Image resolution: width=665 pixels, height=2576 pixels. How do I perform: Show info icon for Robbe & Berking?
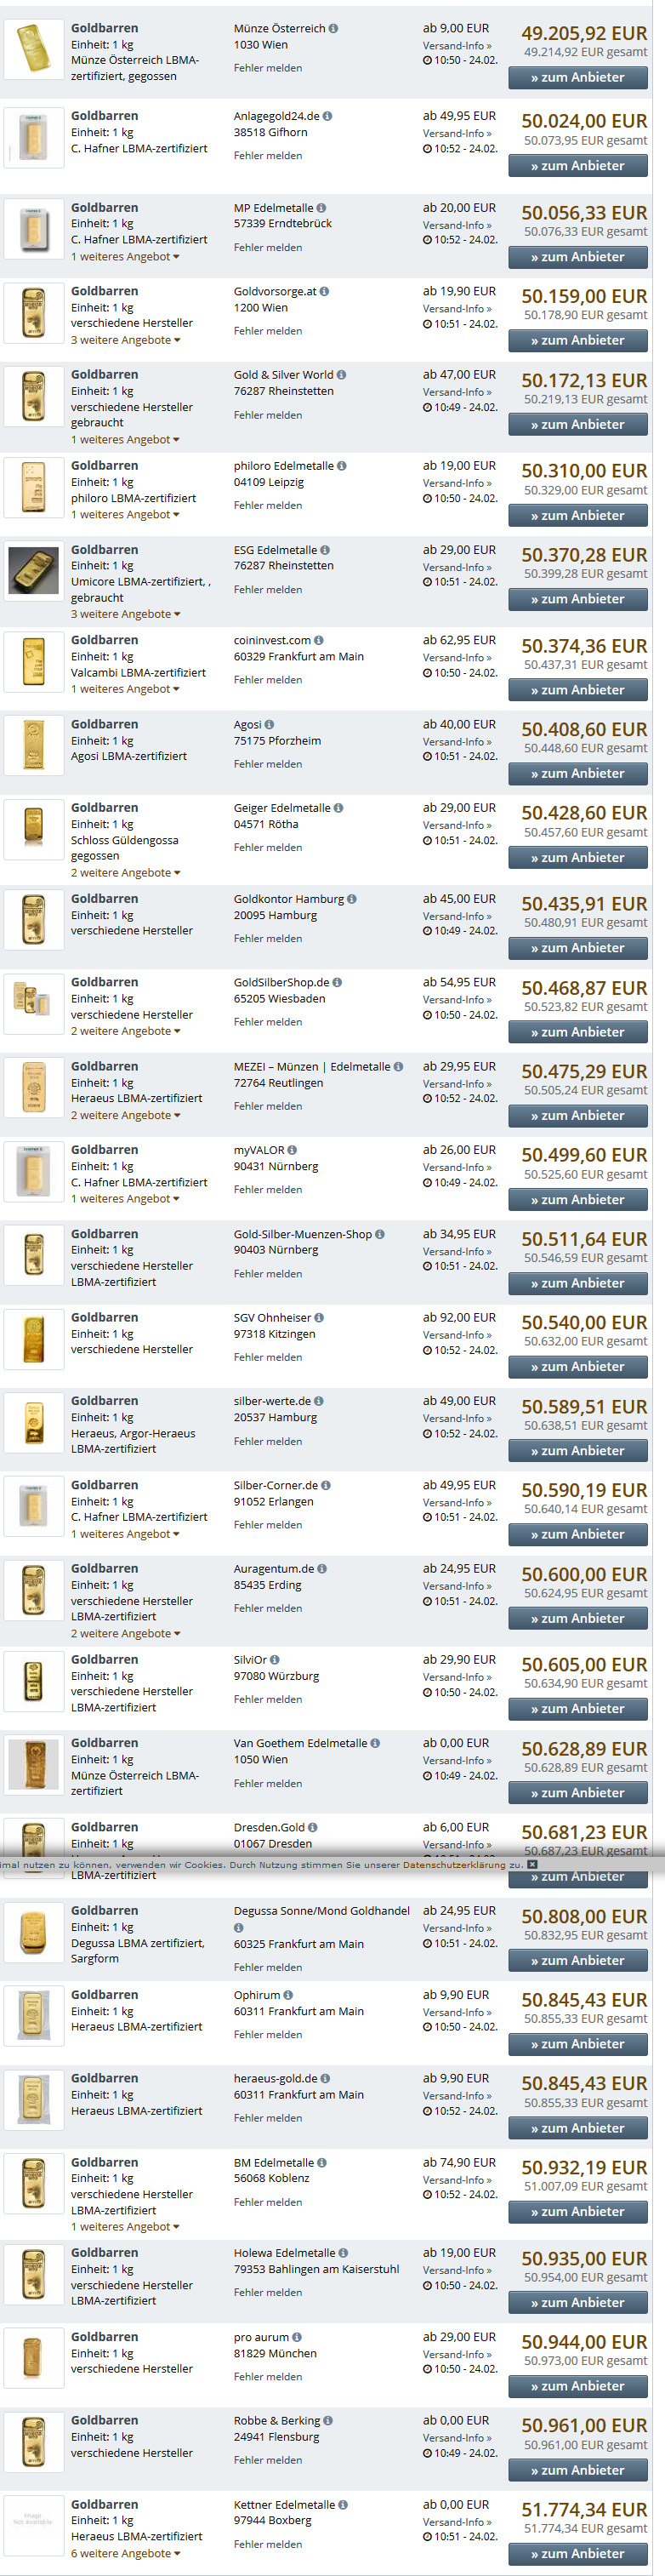328,2421
